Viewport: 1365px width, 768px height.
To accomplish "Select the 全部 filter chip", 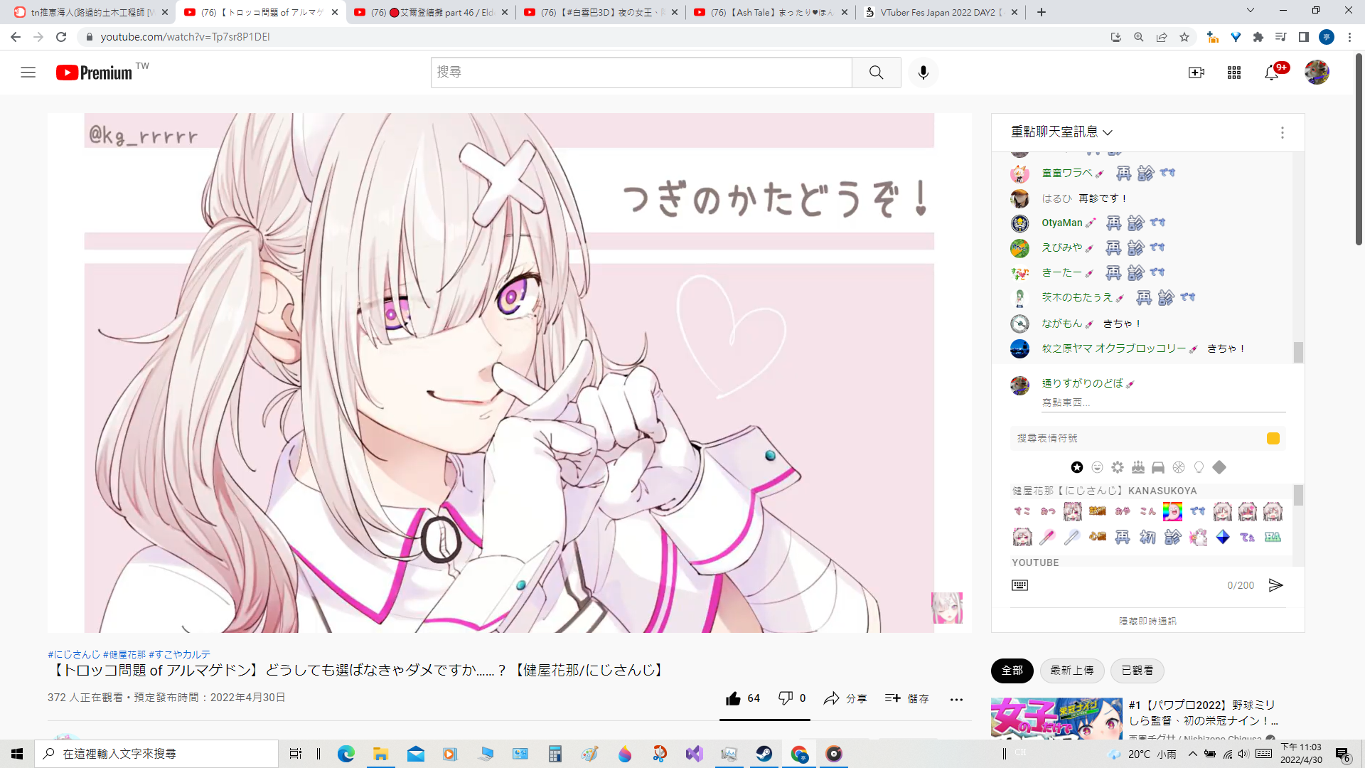I will pos(1012,671).
